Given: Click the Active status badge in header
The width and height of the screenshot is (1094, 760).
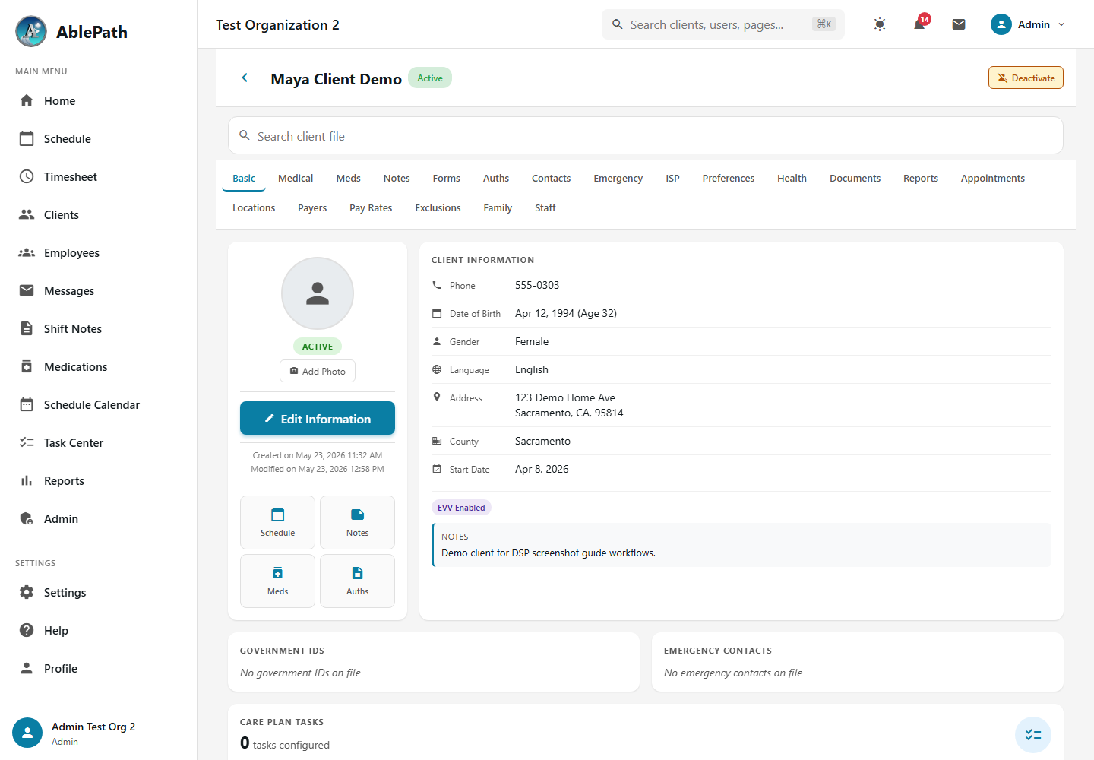Looking at the screenshot, I should tap(430, 78).
